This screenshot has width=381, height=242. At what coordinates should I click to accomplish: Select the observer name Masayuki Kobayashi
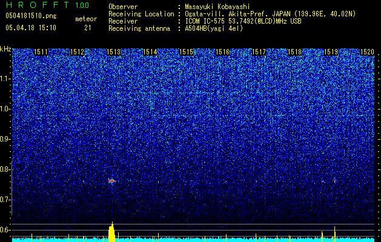pos(217,7)
